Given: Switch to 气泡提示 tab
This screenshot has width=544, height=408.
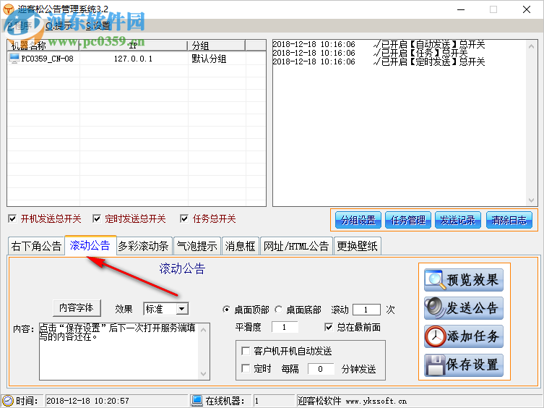Looking at the screenshot, I should pos(197,246).
